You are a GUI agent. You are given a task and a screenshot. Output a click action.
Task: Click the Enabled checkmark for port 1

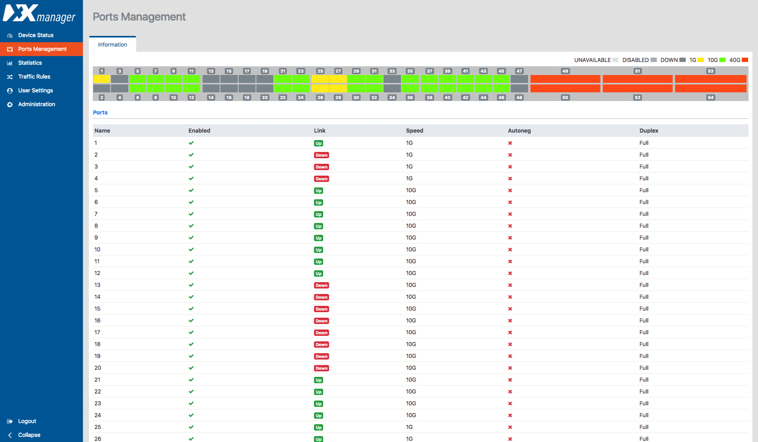[191, 143]
